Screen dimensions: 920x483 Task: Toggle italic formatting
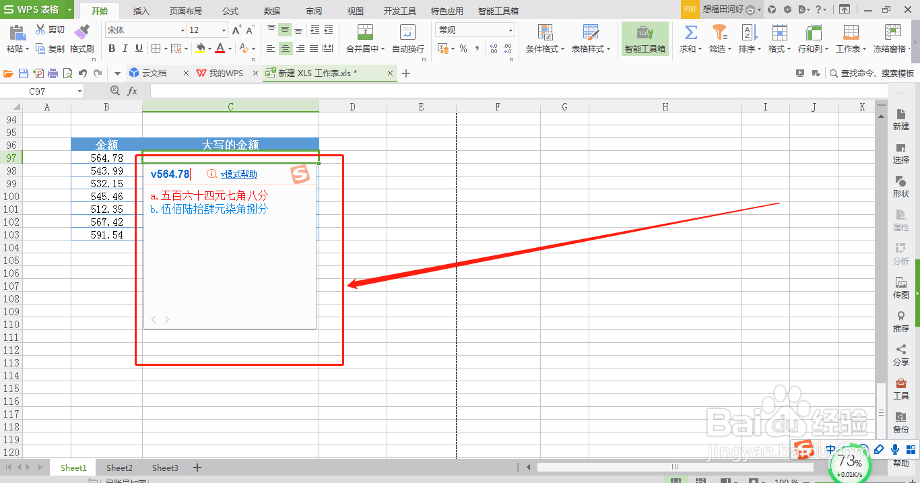[124, 49]
